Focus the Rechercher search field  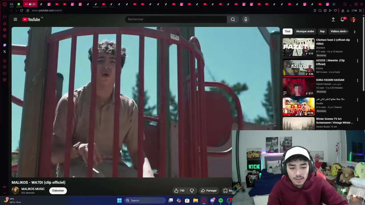(x=176, y=19)
